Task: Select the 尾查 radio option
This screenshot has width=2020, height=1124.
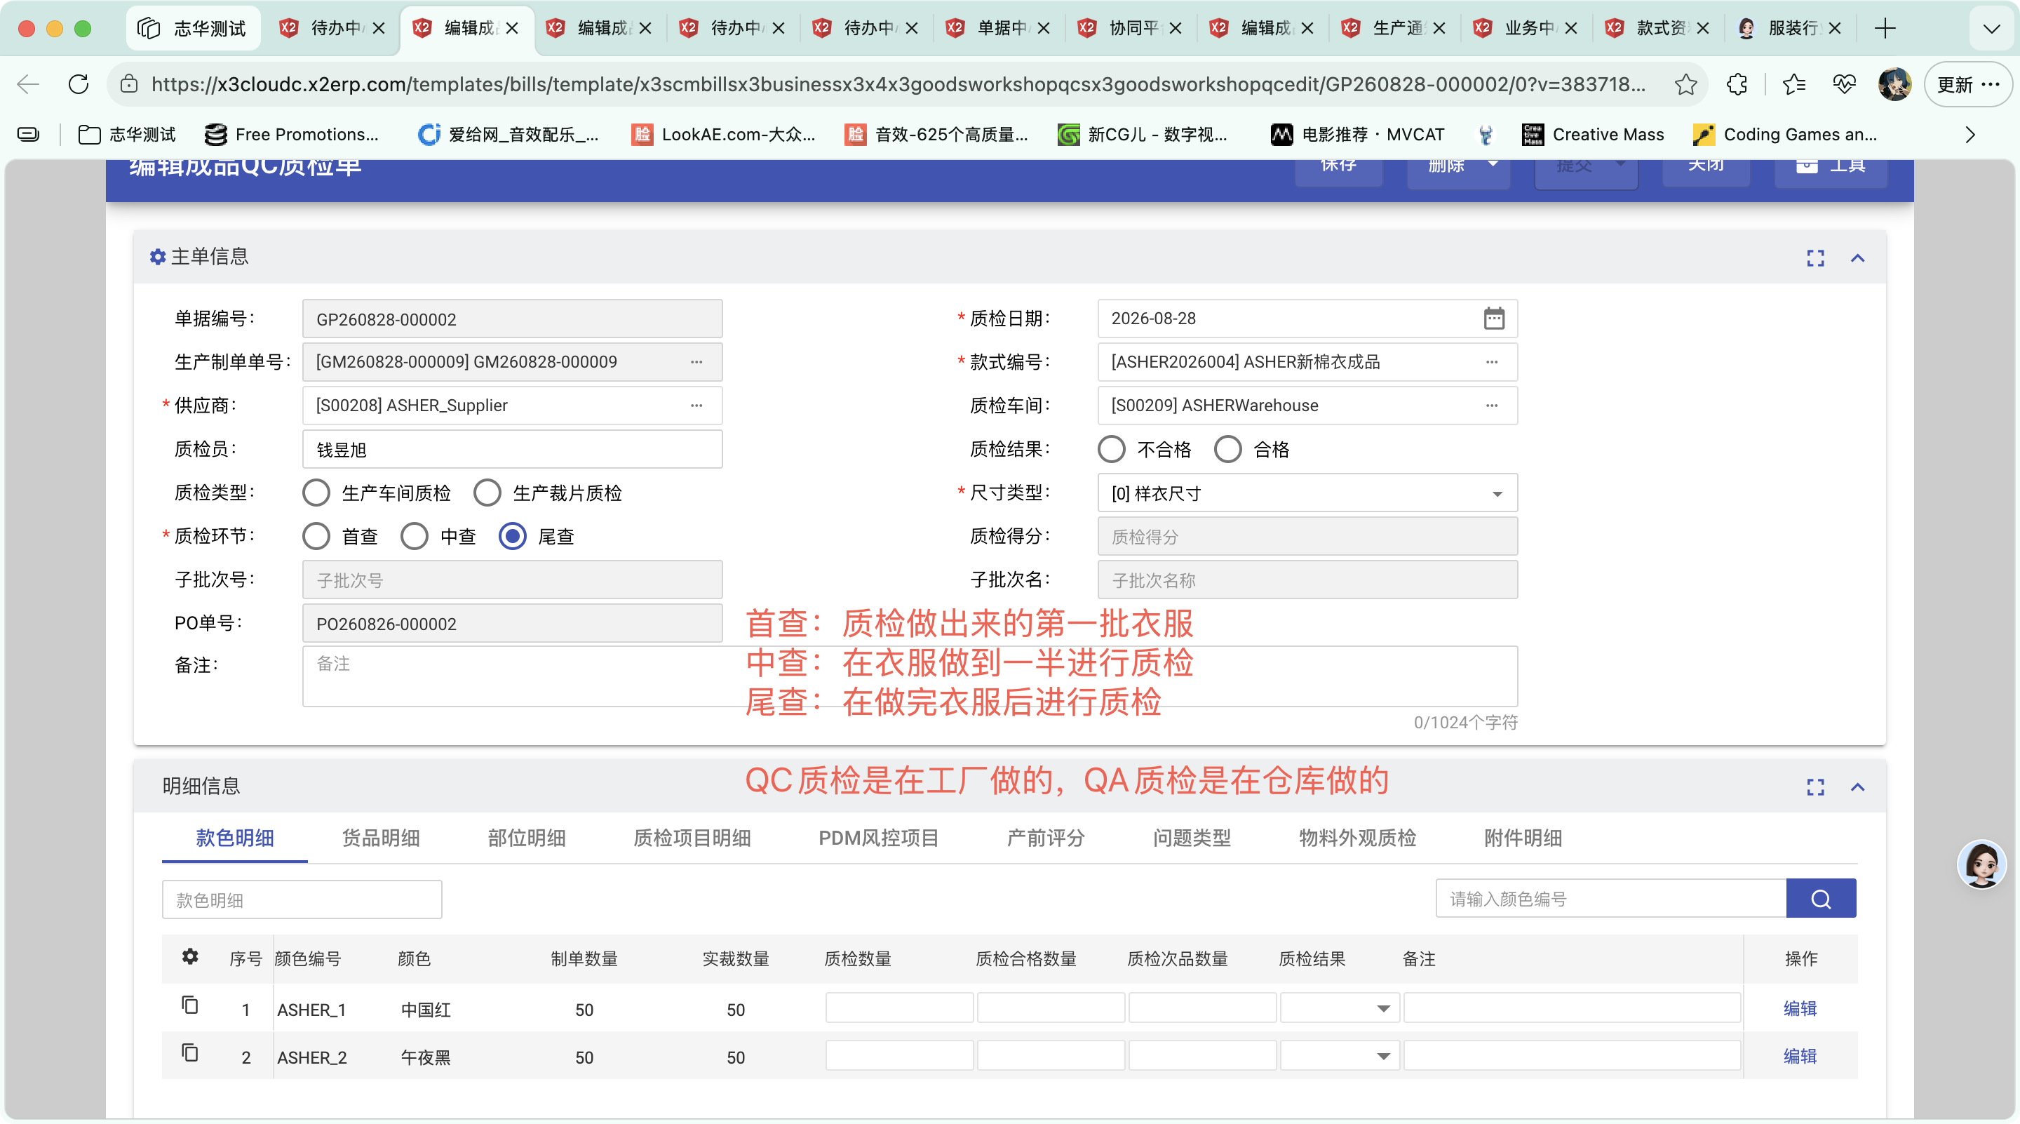Action: pos(512,537)
